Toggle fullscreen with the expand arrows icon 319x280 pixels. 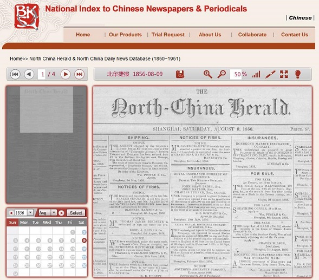(x=284, y=74)
